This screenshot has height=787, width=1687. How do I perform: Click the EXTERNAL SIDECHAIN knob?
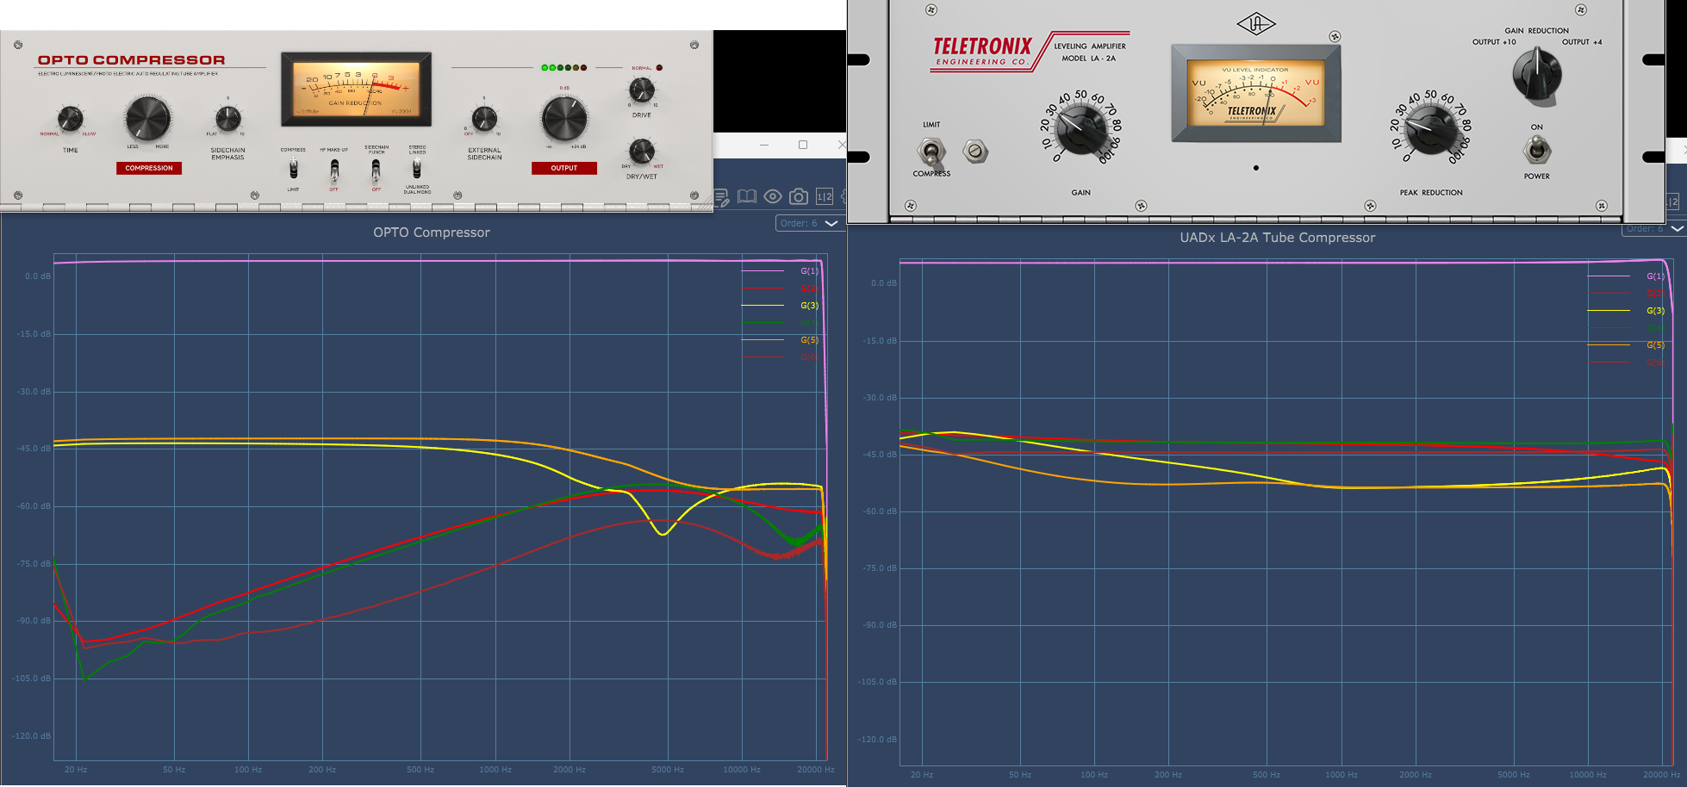pyautogui.click(x=484, y=119)
